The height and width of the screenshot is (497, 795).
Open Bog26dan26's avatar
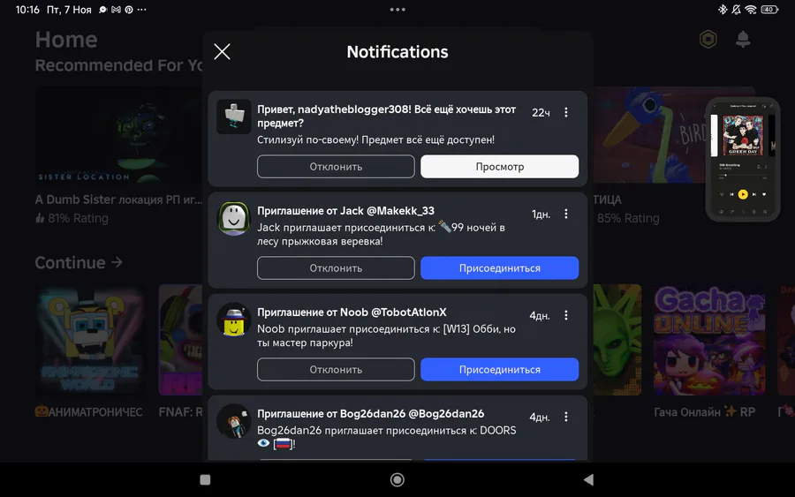point(234,421)
